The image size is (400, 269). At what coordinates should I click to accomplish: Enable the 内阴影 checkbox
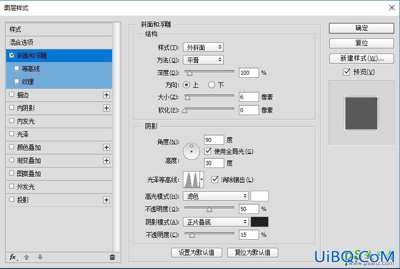pos(12,107)
